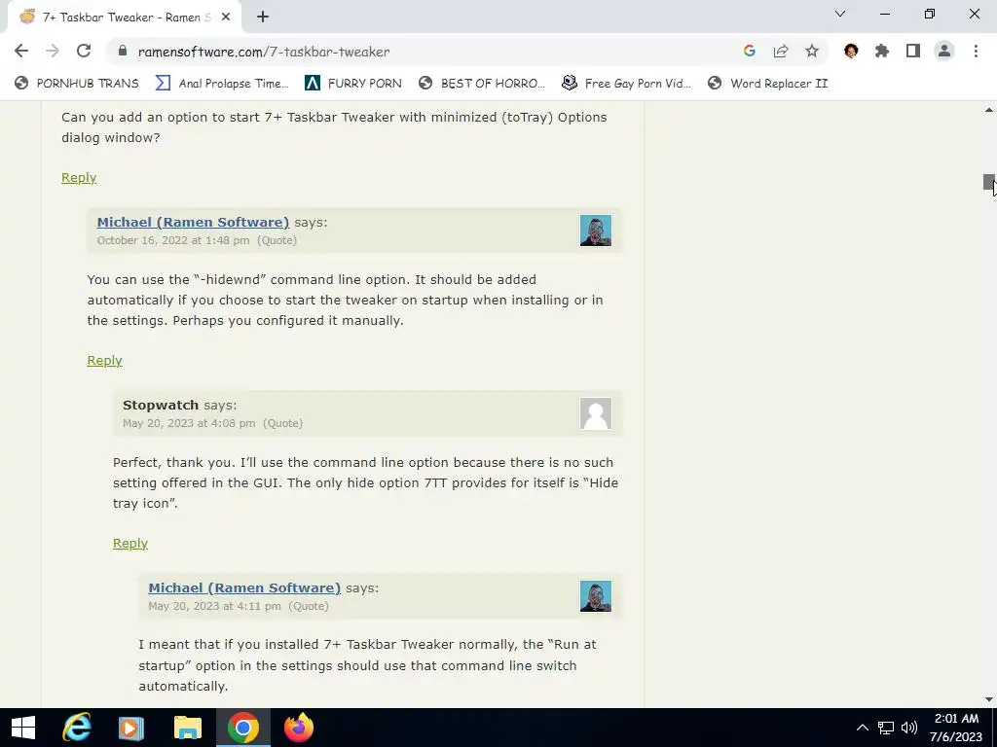Launch Firefox from the taskbar
This screenshot has width=997, height=747.
298,728
